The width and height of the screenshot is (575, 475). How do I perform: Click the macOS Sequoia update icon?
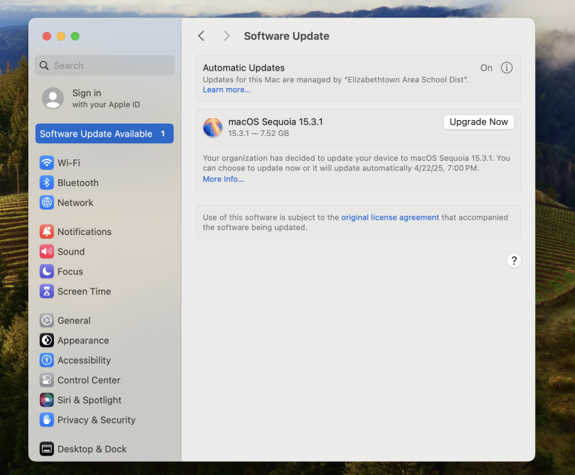point(213,127)
